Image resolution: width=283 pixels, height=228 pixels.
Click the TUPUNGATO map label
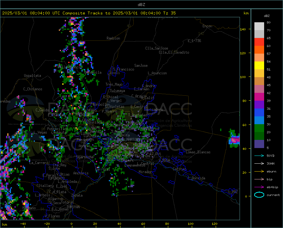click(x=56, y=178)
